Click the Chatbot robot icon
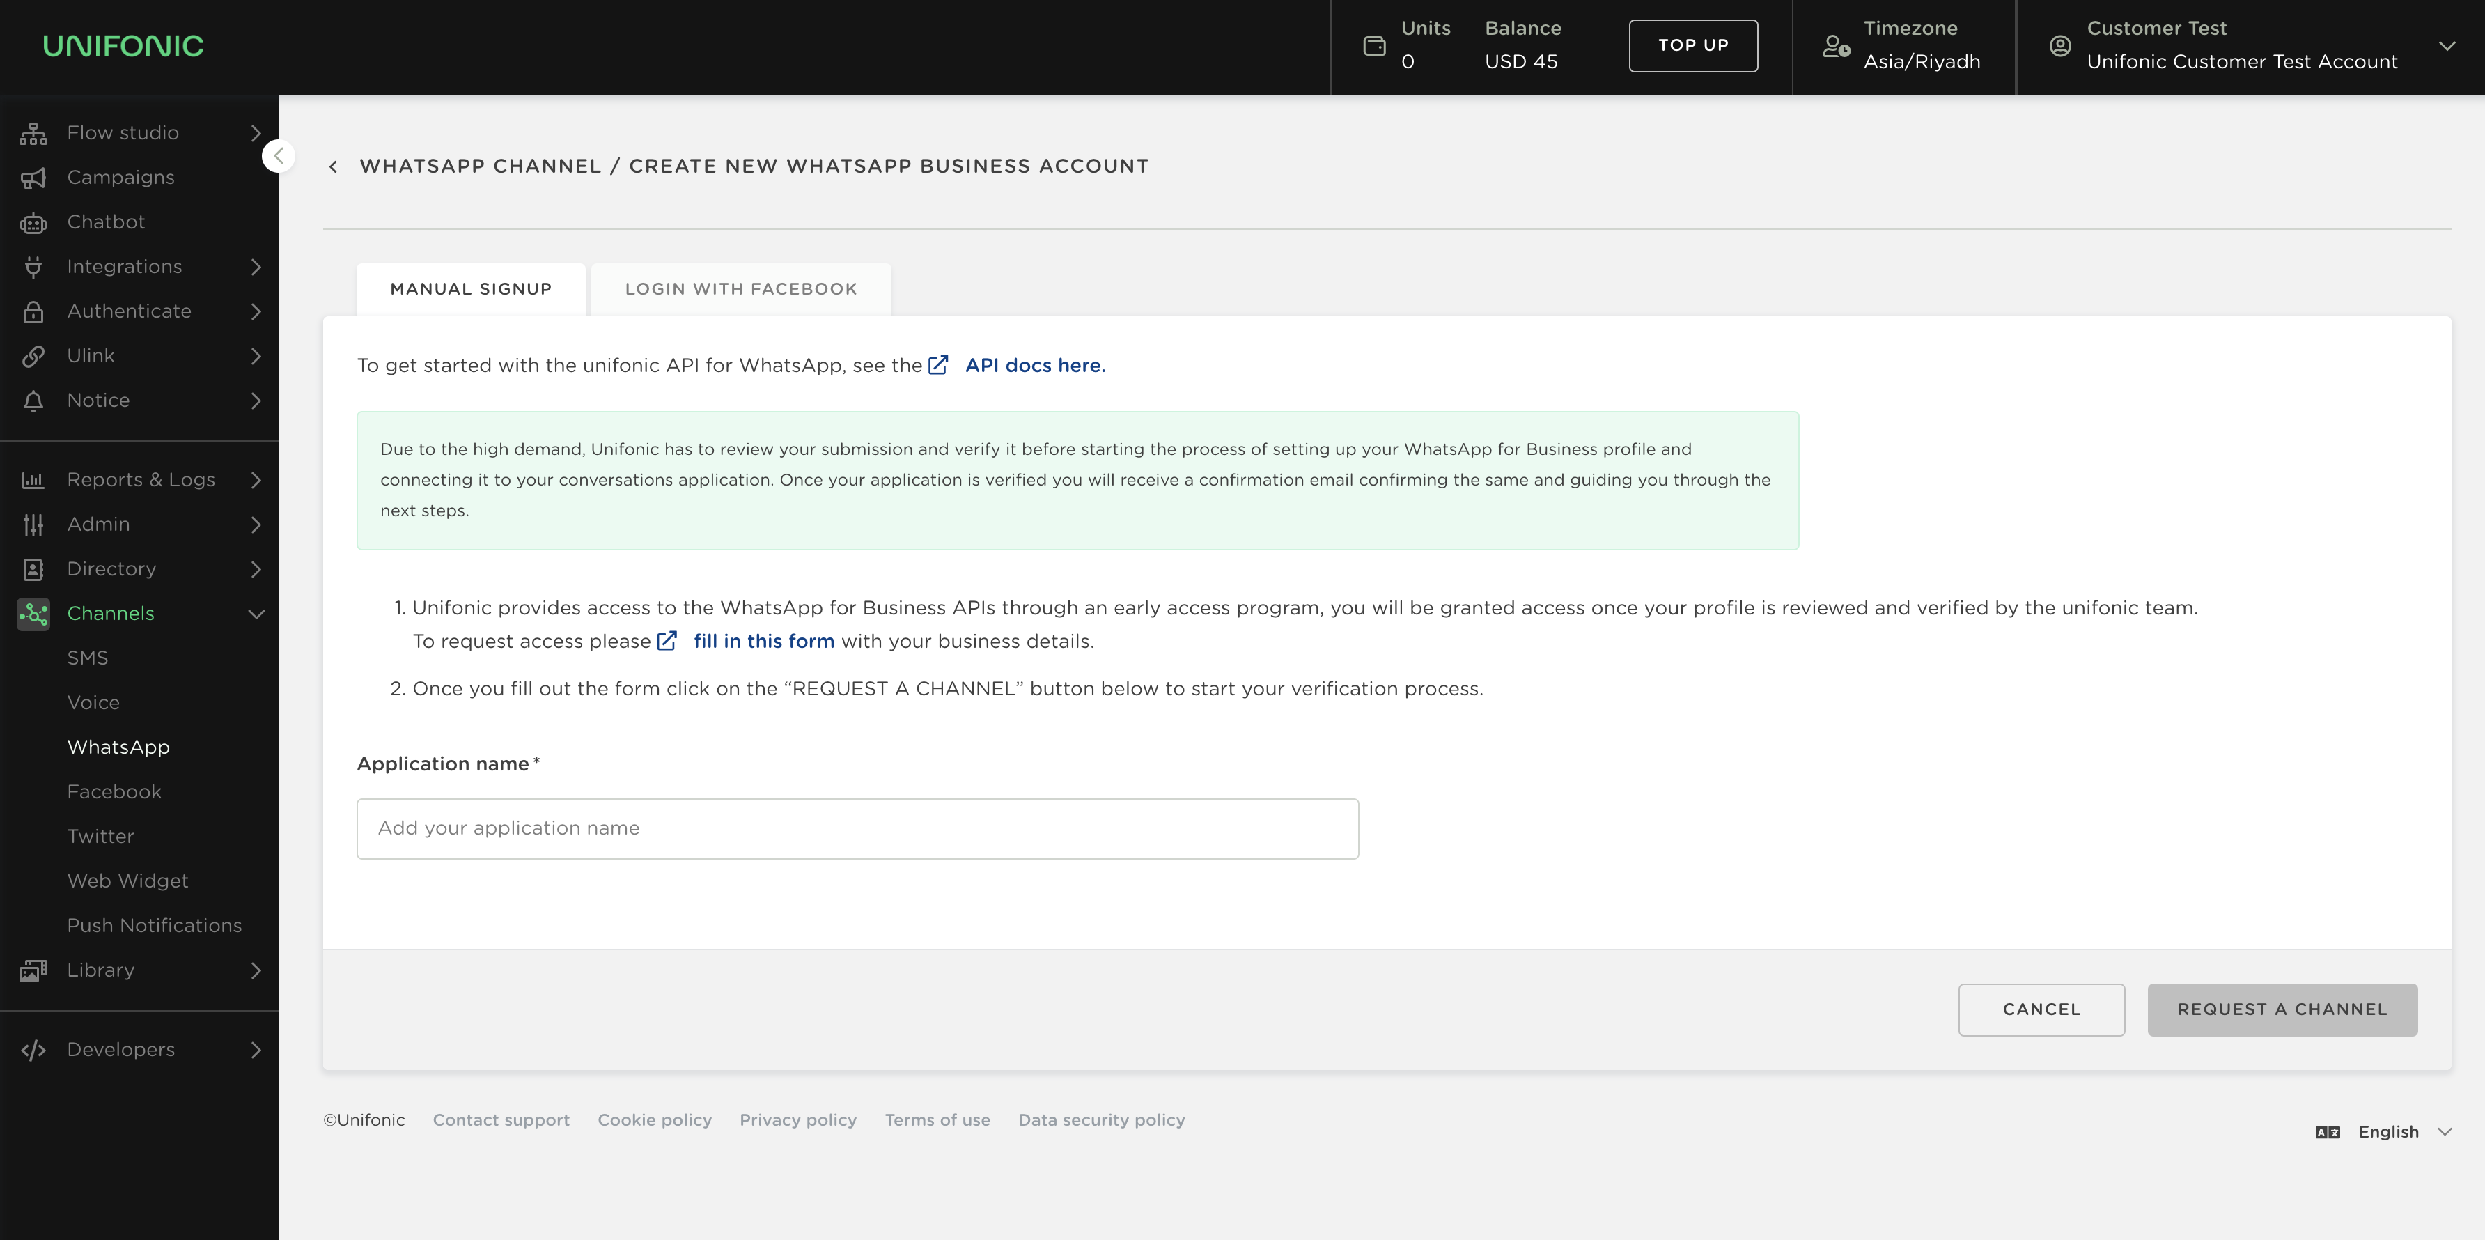2485x1240 pixels. 33,223
